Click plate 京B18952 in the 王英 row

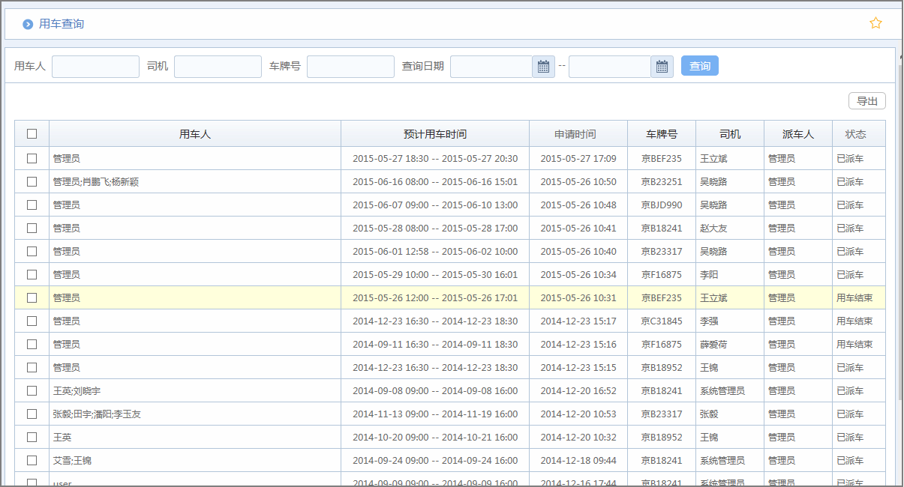click(662, 437)
